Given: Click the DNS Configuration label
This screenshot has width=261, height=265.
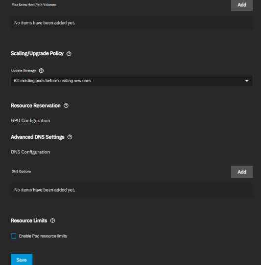Looking at the screenshot, I should tap(30, 152).
